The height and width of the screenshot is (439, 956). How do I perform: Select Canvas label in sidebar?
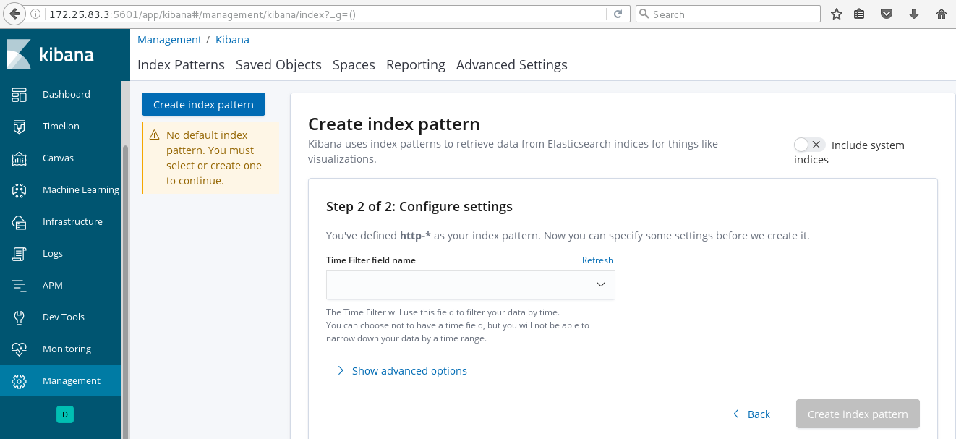click(x=58, y=158)
